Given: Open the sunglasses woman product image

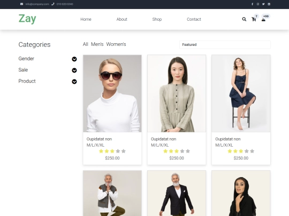Looking at the screenshot, I should [x=112, y=93].
